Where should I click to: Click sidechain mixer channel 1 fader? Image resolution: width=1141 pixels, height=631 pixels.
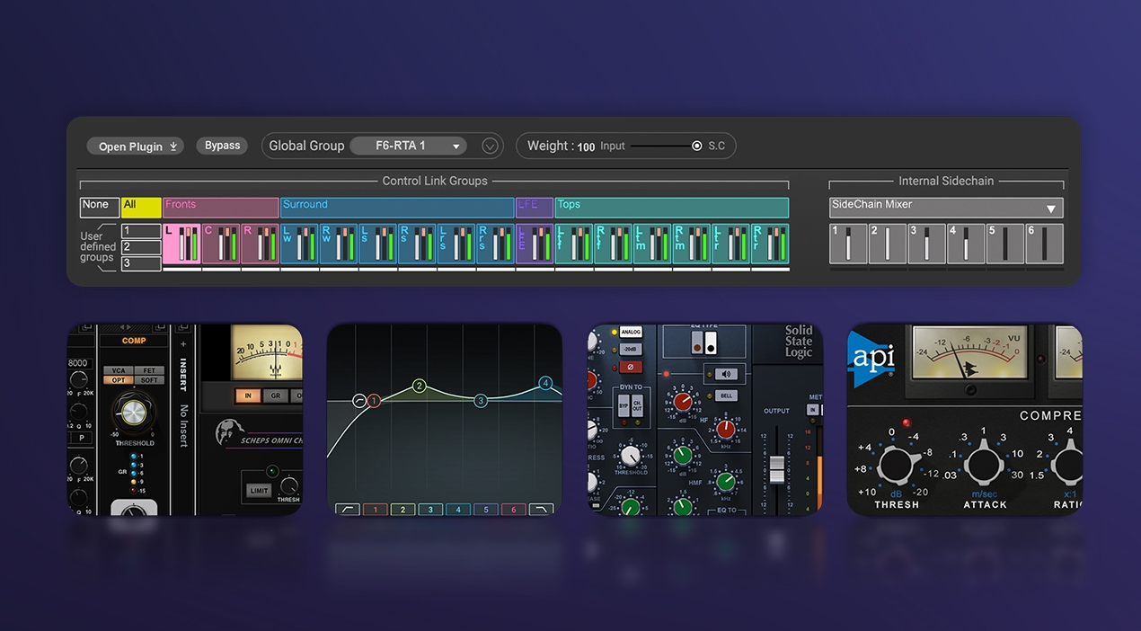pos(848,244)
